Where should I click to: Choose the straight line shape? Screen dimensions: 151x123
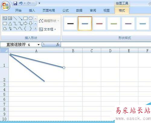[x=15, y=18]
